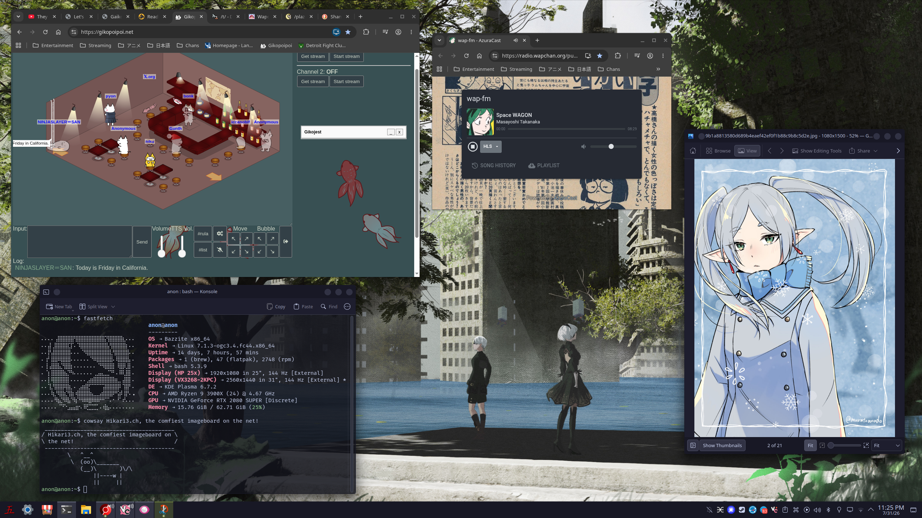The height and width of the screenshot is (518, 922).
Task: Set Bubble position to down-left
Action: click(259, 251)
